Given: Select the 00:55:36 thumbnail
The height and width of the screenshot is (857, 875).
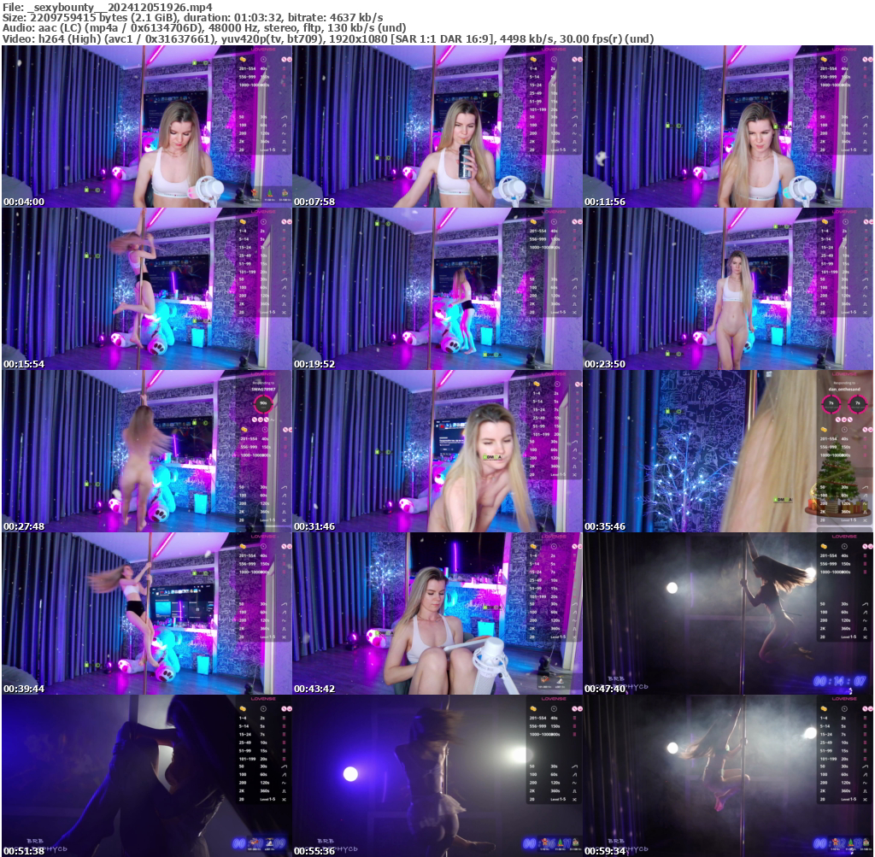Looking at the screenshot, I should pyautogui.click(x=437, y=776).
